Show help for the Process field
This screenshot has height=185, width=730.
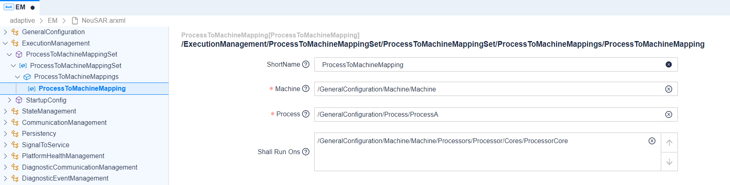[306, 114]
